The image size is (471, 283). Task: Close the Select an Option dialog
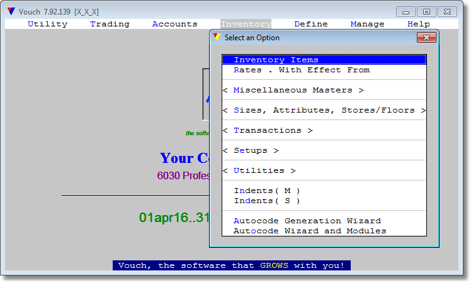(x=426, y=38)
